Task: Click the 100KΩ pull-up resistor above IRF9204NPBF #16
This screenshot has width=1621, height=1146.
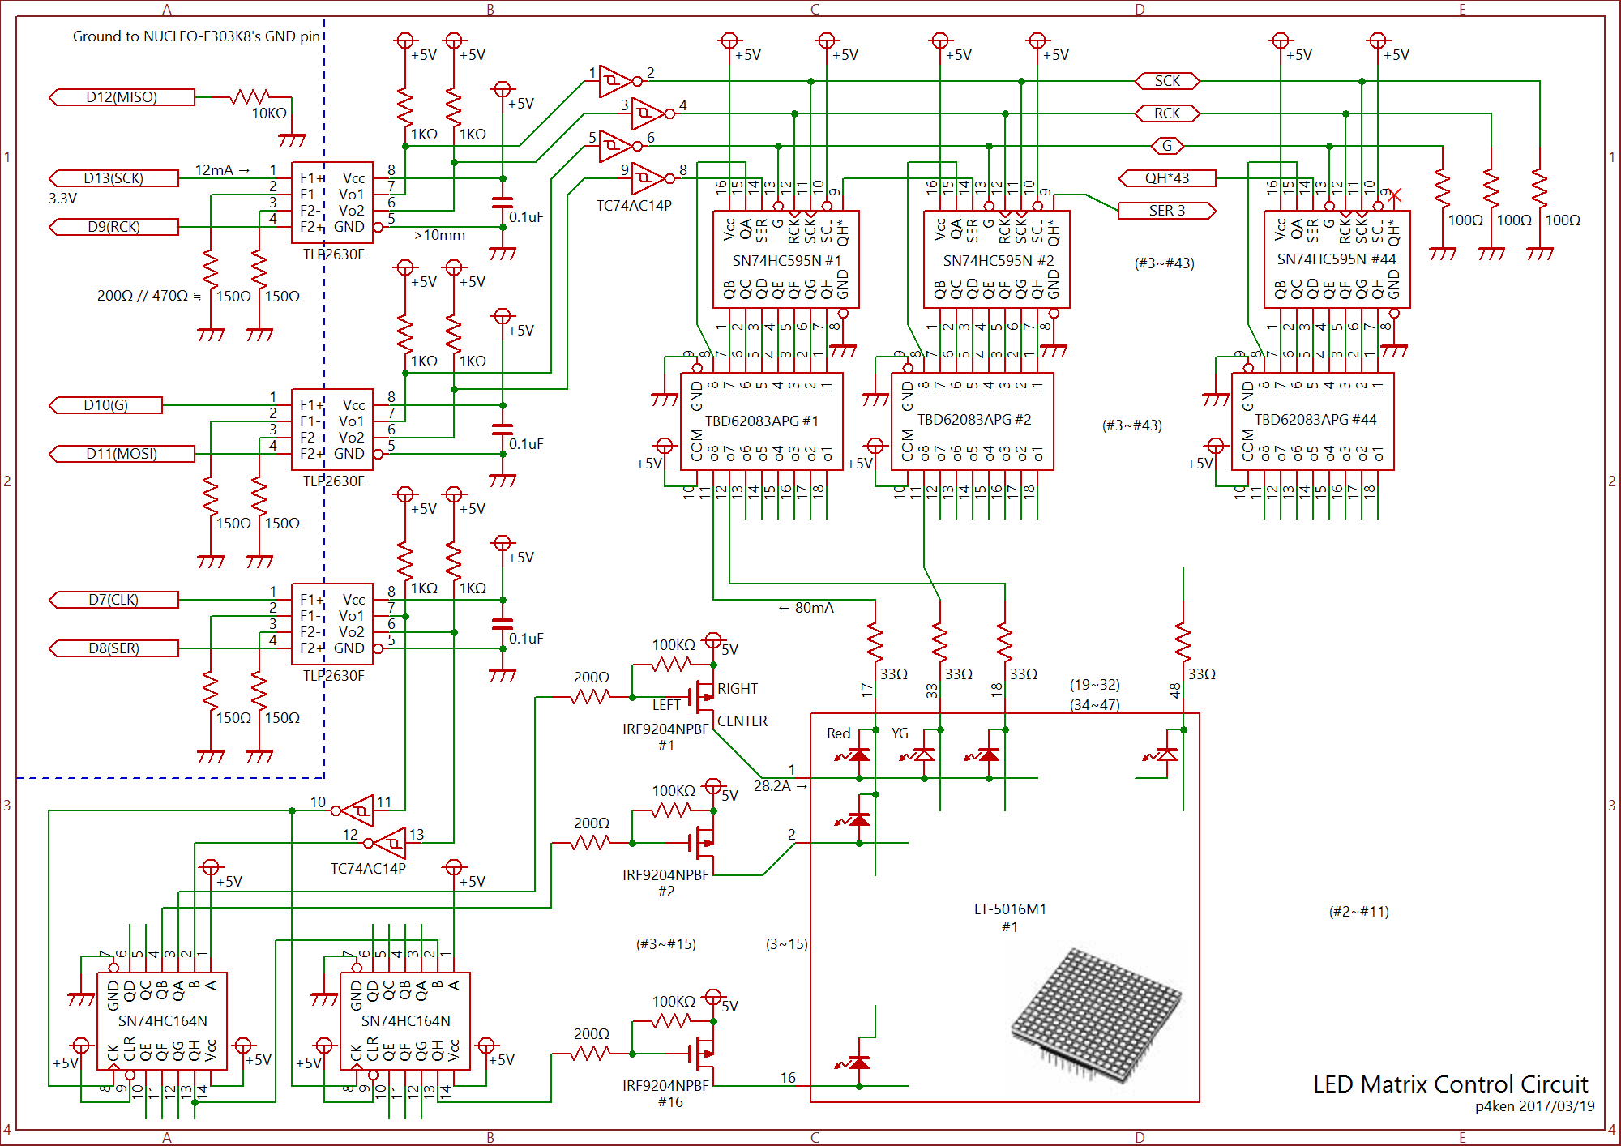Action: (x=671, y=1021)
